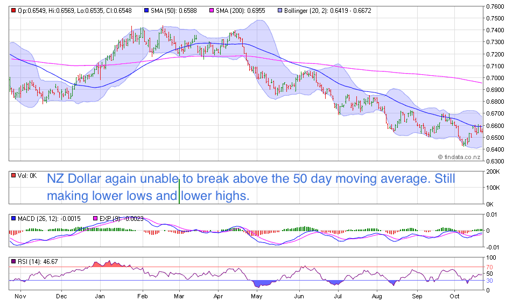This screenshot has height=301, width=506.
Task: Click the 0.7000 price axis value
Action: [x=495, y=77]
